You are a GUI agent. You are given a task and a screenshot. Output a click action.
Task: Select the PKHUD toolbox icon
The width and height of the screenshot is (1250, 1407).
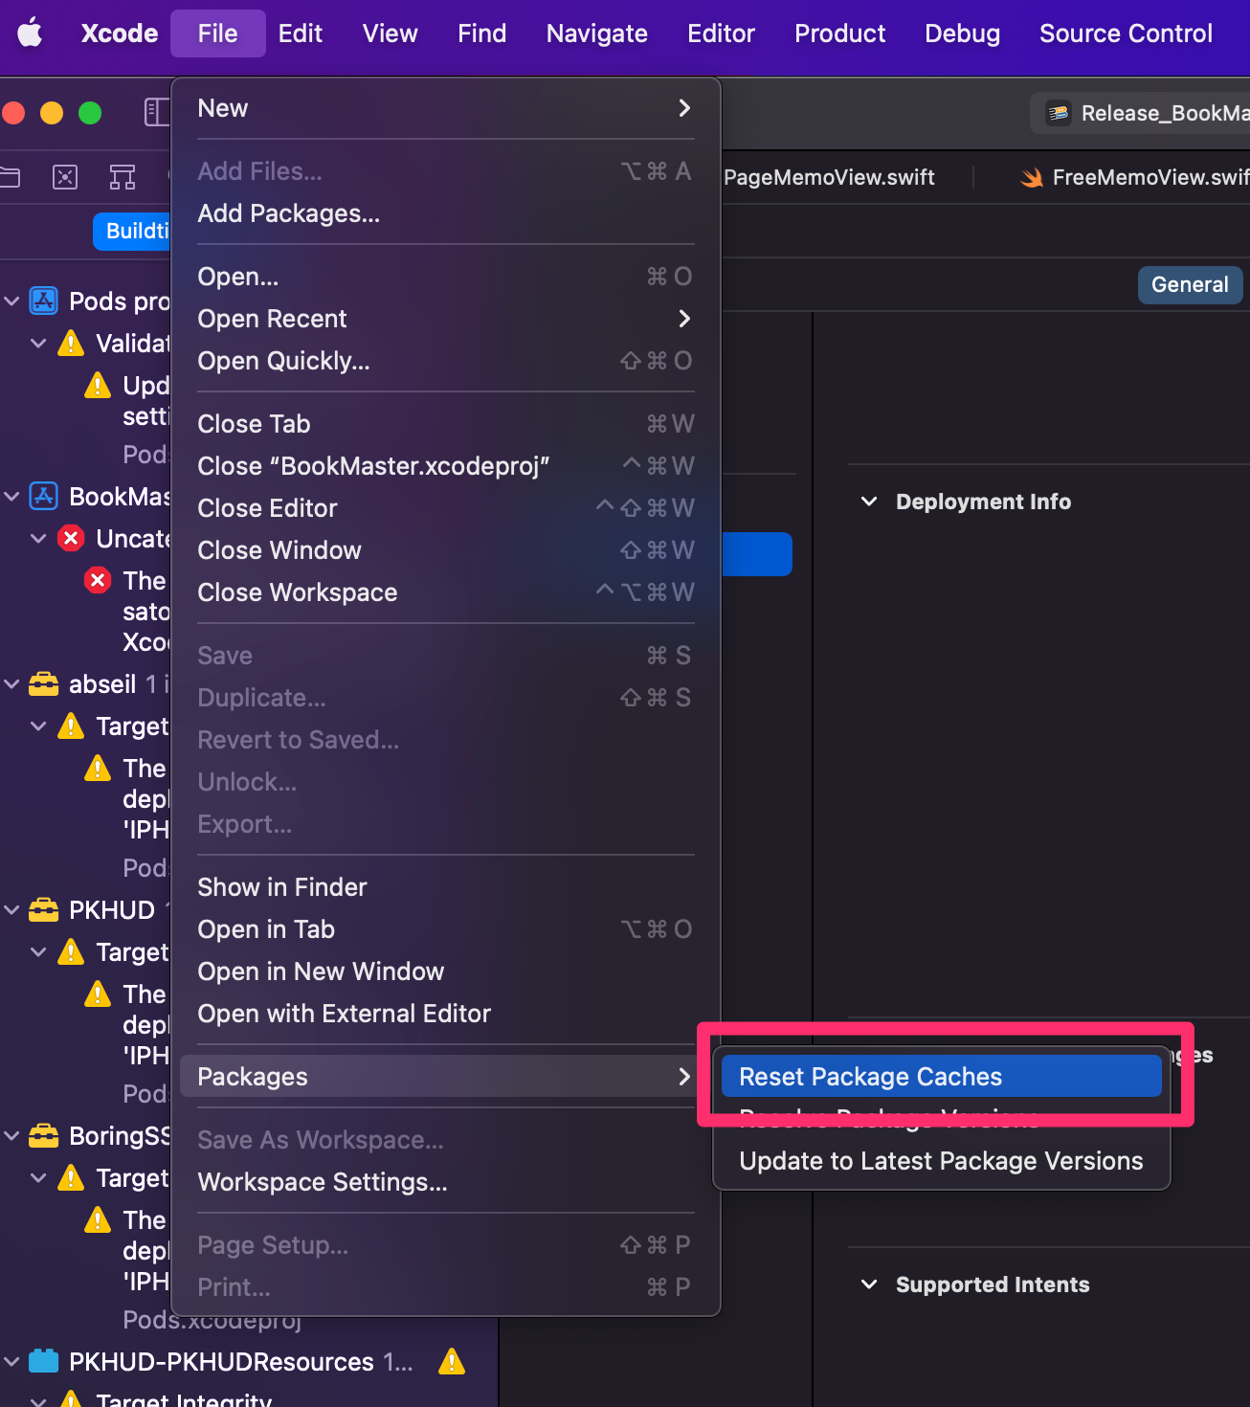43,909
